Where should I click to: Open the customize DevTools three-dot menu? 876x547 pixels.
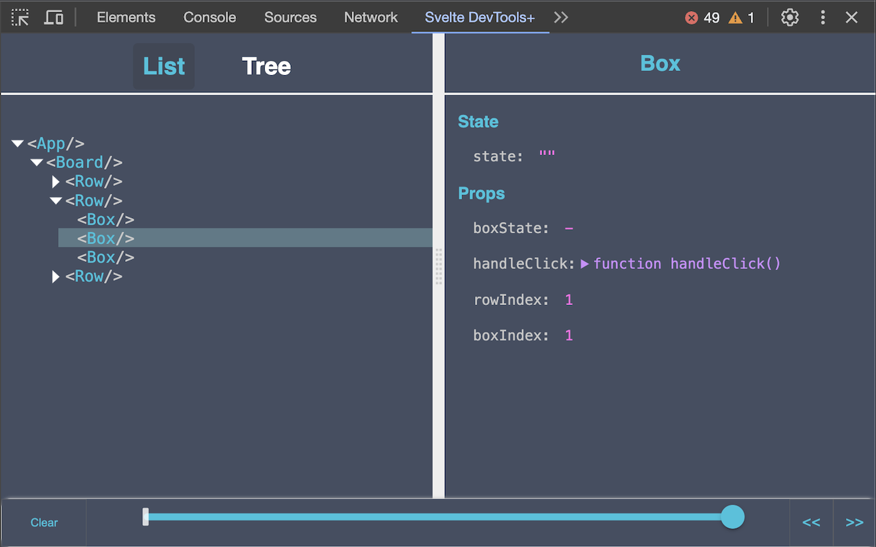click(823, 17)
